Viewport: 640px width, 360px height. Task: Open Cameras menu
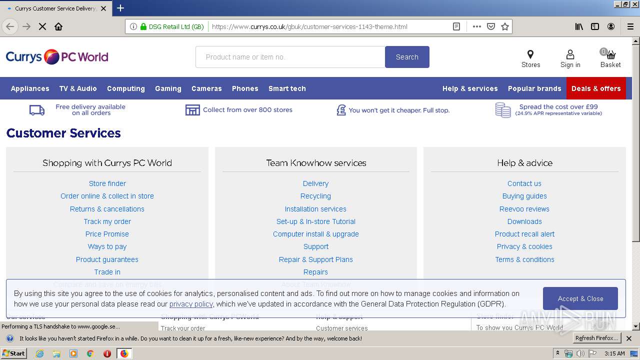pos(206,88)
